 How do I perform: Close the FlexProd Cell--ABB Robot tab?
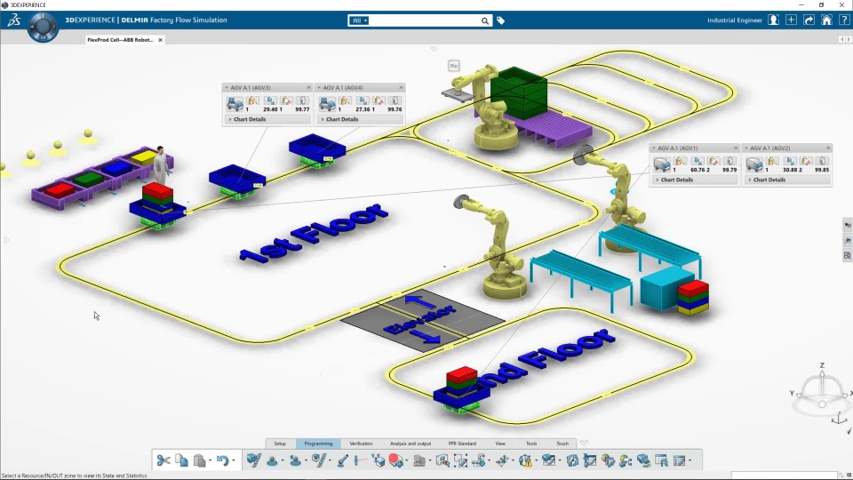click(161, 40)
